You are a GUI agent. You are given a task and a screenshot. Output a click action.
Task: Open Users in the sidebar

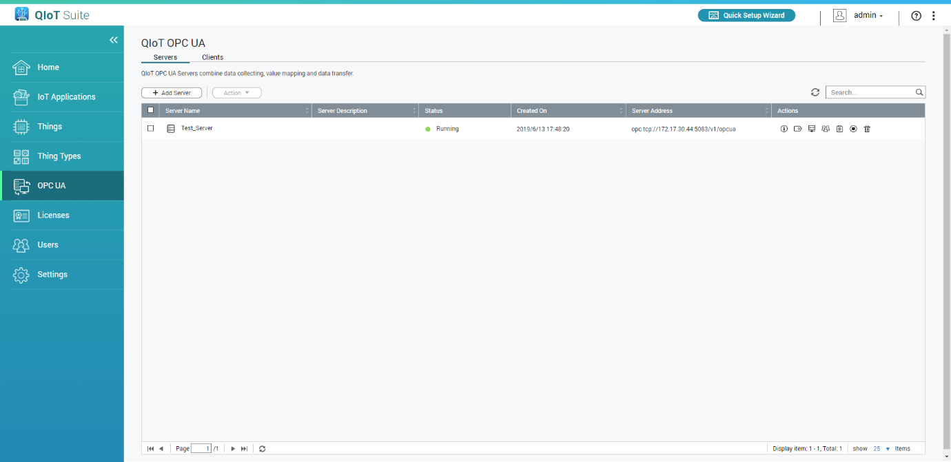point(62,245)
